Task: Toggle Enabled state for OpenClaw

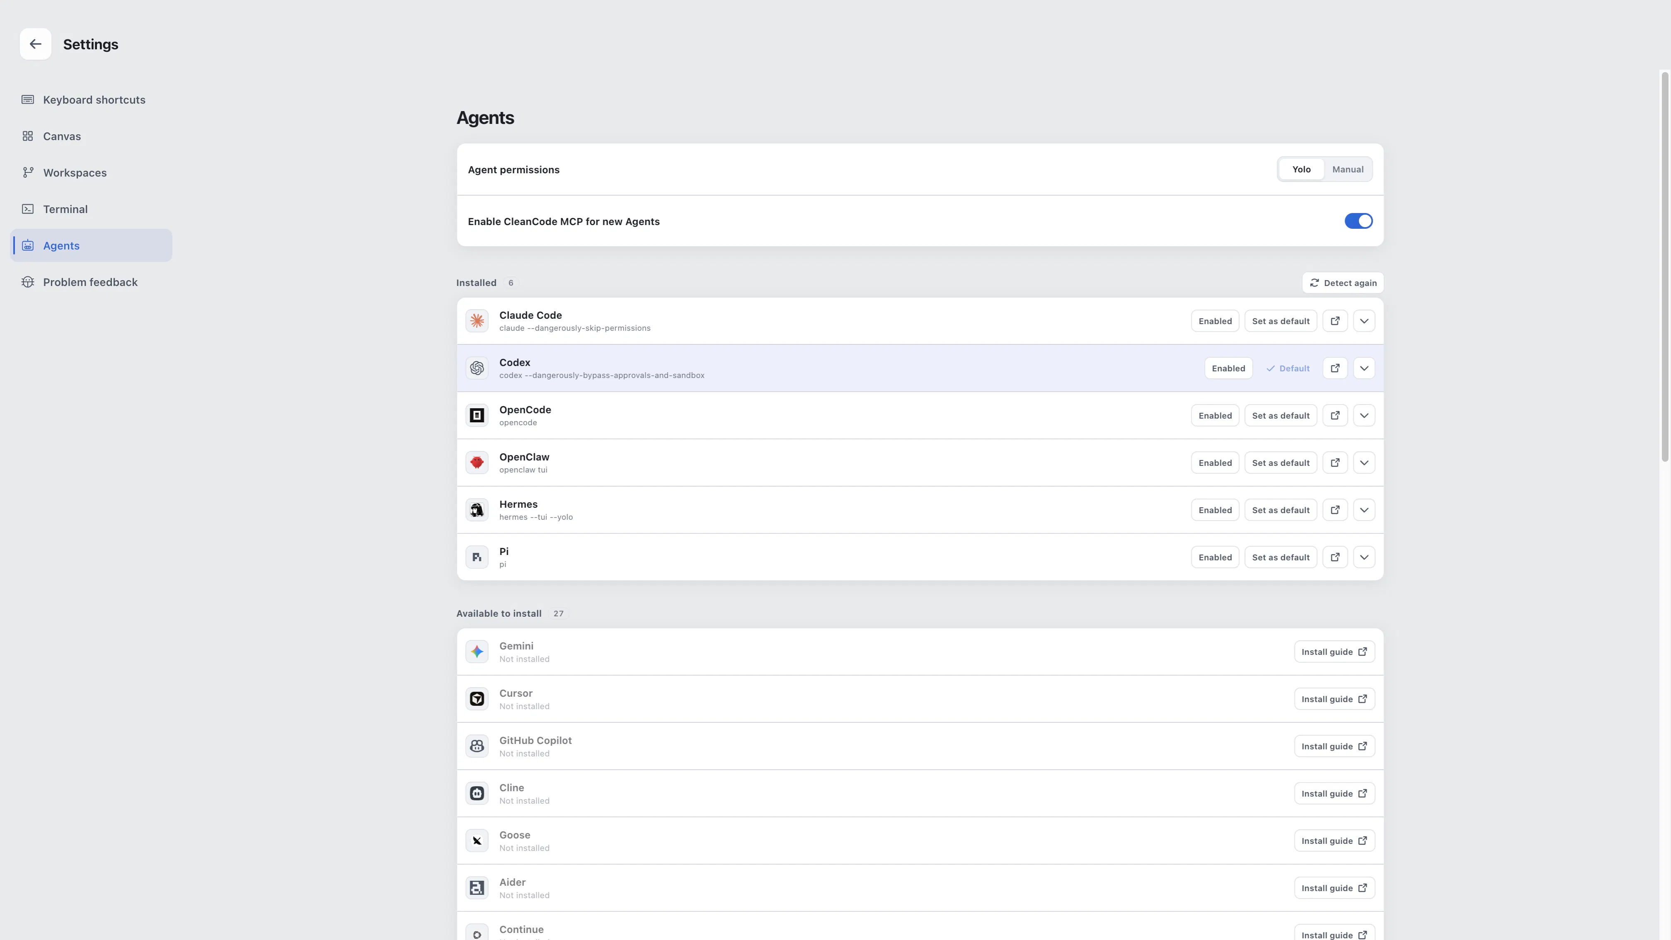Action: coord(1215,463)
